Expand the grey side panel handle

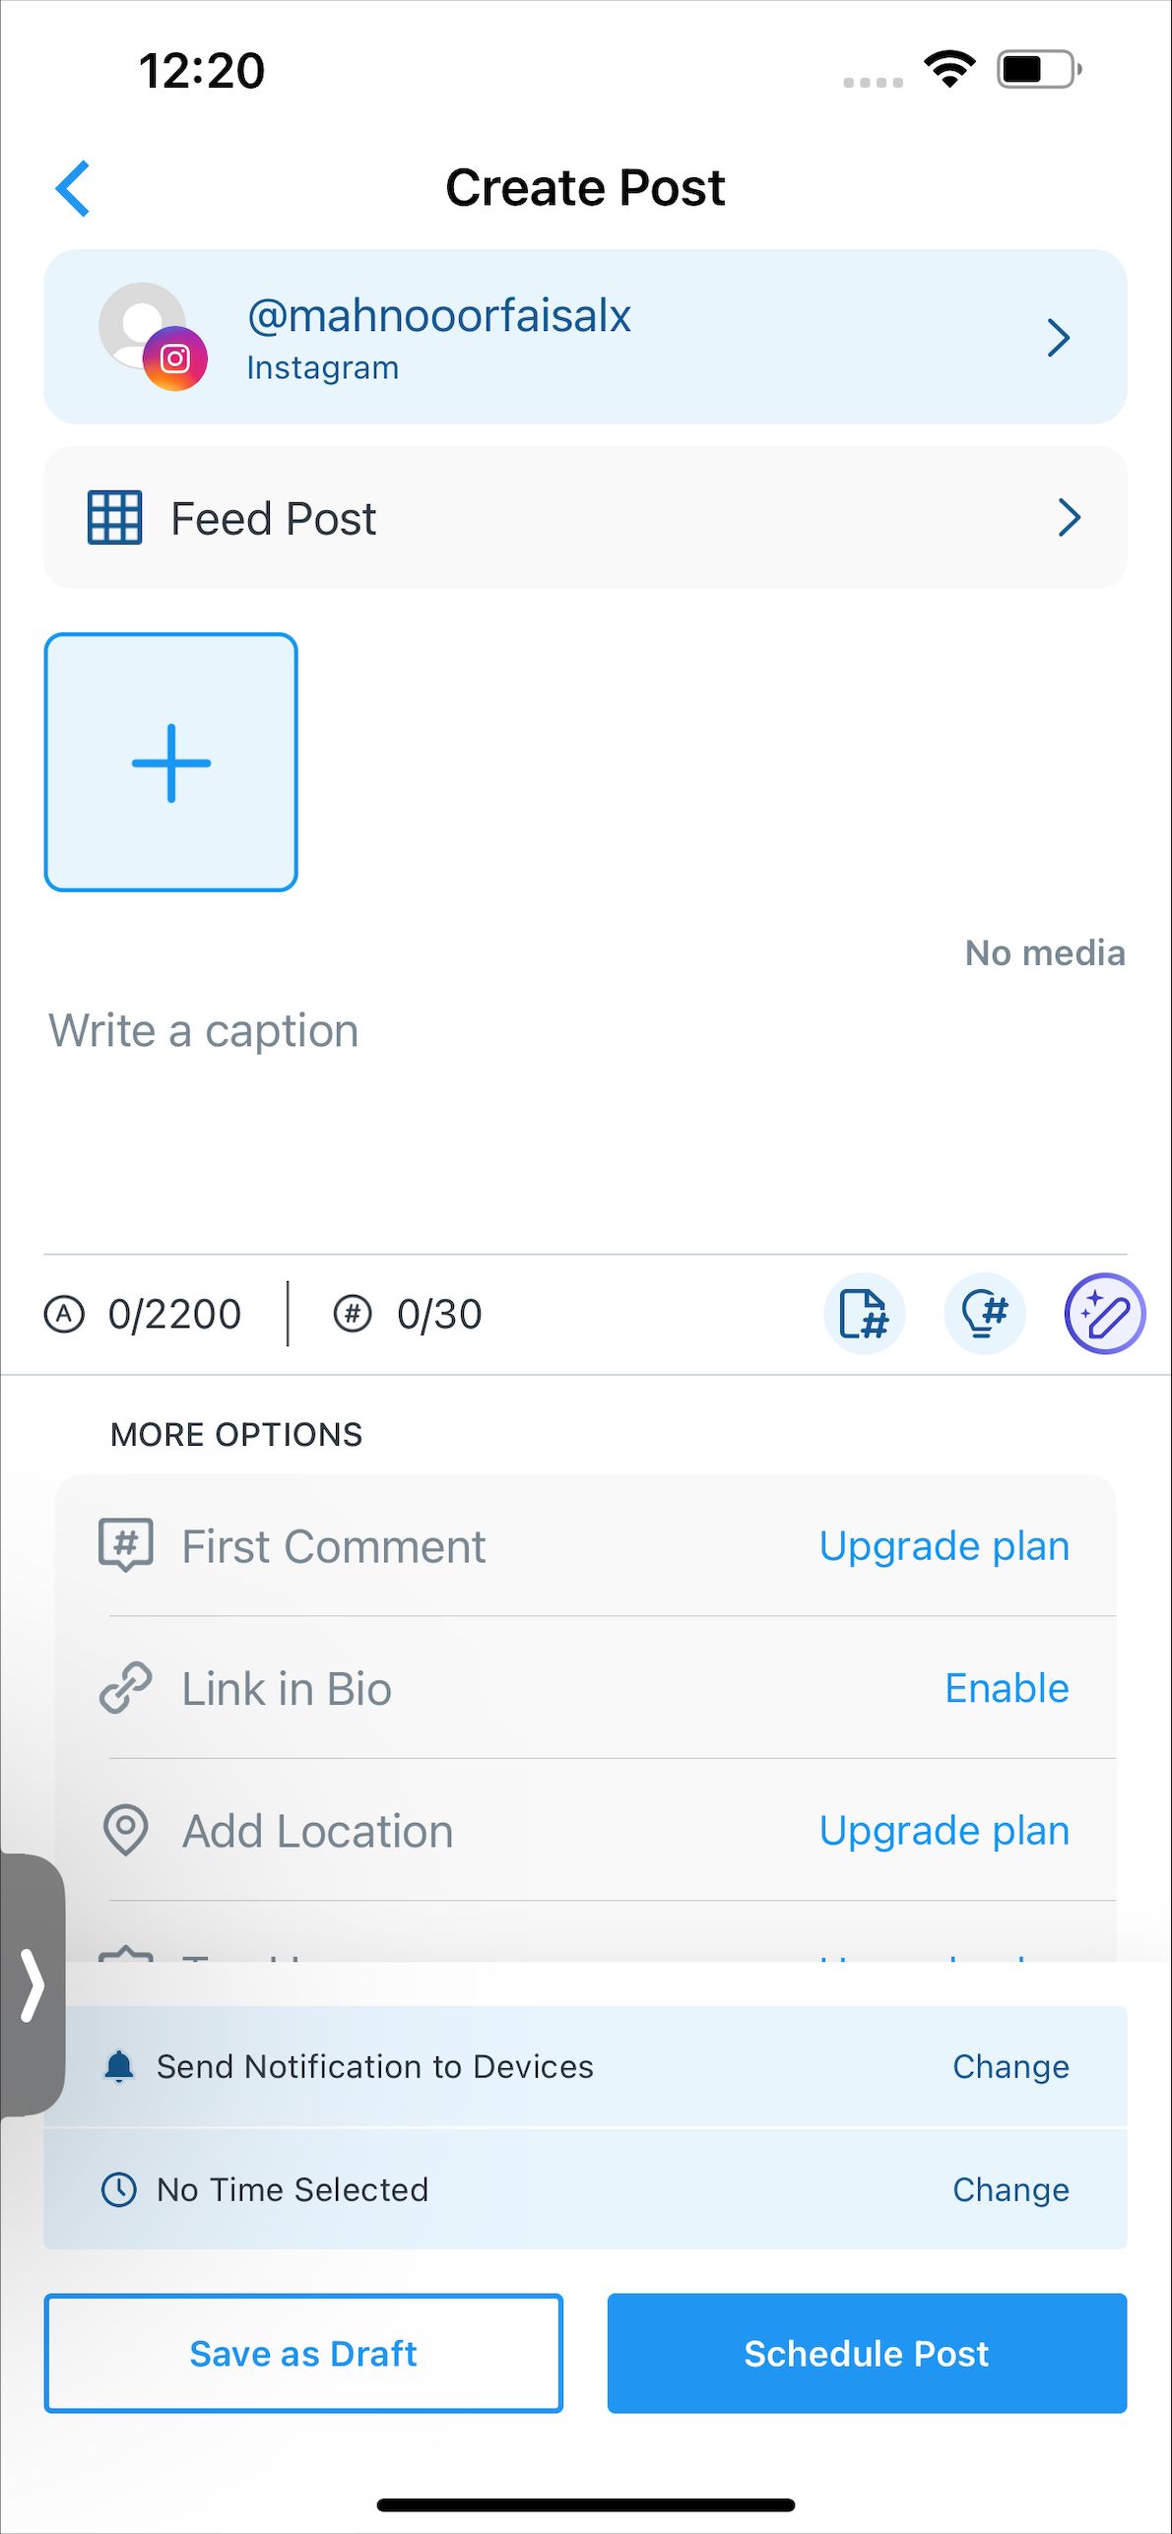tap(33, 1984)
